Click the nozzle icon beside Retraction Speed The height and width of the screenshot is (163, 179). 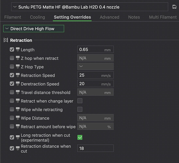tap(18, 75)
